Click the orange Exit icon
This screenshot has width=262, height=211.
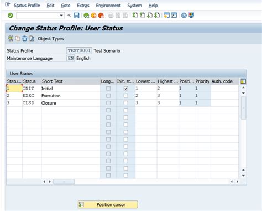93,16
